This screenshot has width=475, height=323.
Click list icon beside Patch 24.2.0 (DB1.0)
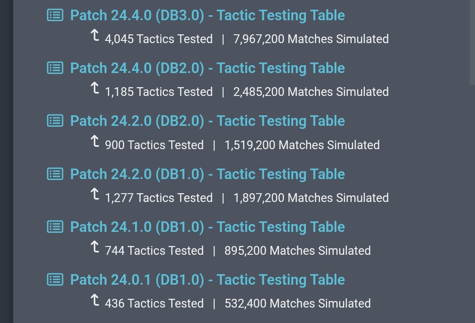(55, 174)
